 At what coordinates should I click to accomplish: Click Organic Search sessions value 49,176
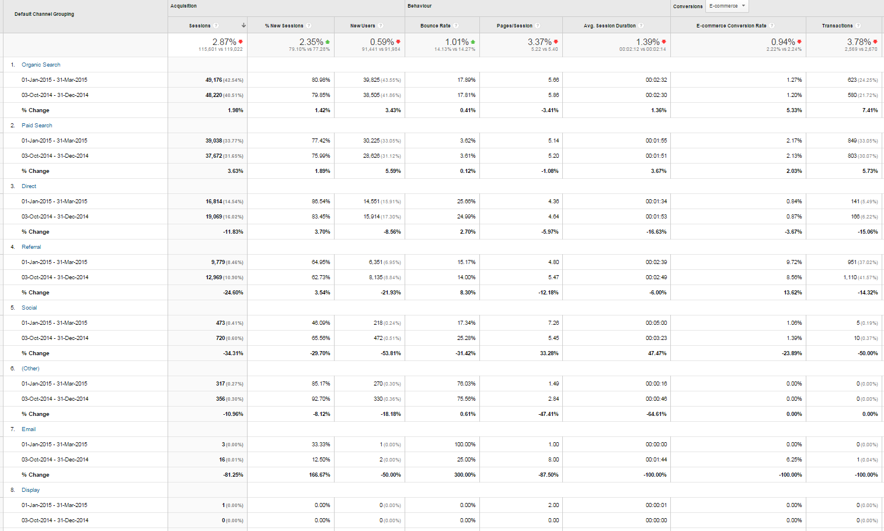click(214, 80)
